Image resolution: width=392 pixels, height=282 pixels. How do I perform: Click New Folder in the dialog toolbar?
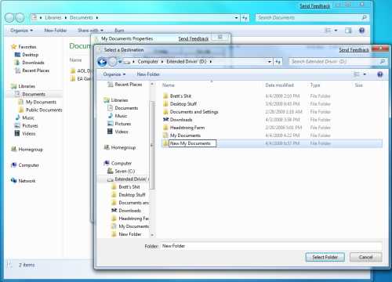148,74
